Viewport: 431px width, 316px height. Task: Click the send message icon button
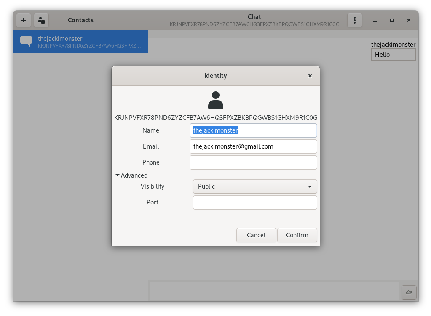[409, 292]
